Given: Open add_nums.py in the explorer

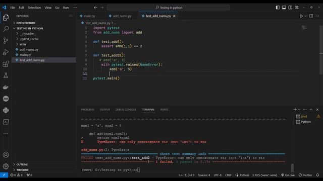Looking at the screenshot, I should [x=44, y=49].
